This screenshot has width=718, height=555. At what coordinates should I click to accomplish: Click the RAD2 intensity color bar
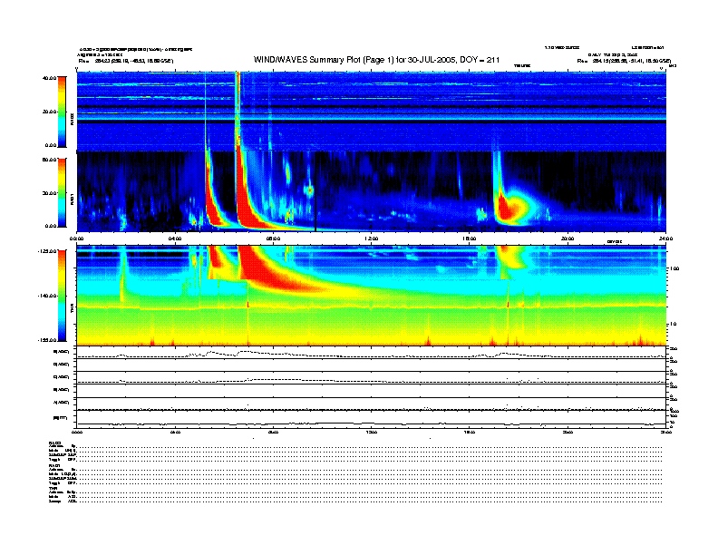point(62,112)
